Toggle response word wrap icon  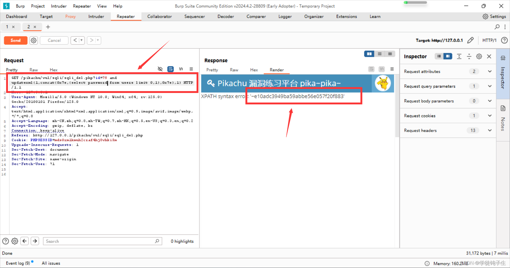[371, 69]
